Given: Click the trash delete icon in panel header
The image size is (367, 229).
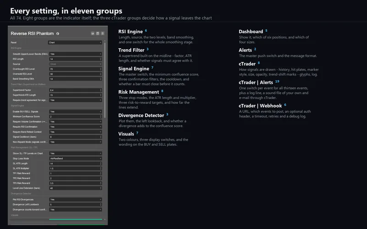Looking at the screenshot, I should click(x=102, y=33).
